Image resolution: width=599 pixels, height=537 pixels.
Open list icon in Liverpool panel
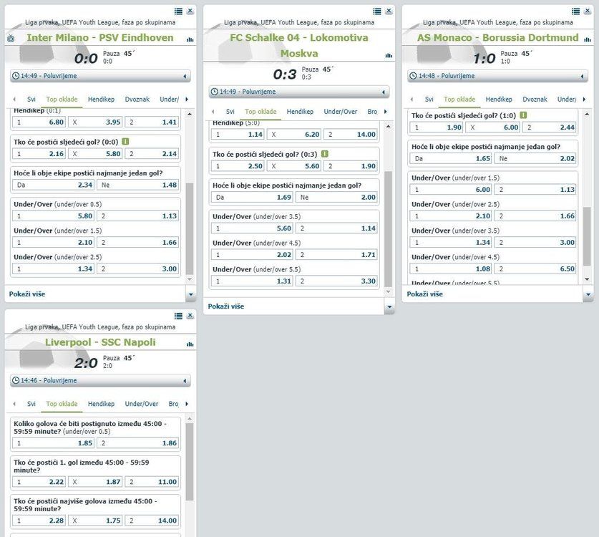pyautogui.click(x=178, y=316)
